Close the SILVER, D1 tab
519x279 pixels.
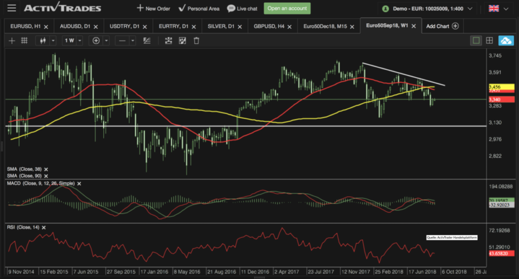pyautogui.click(x=240, y=27)
